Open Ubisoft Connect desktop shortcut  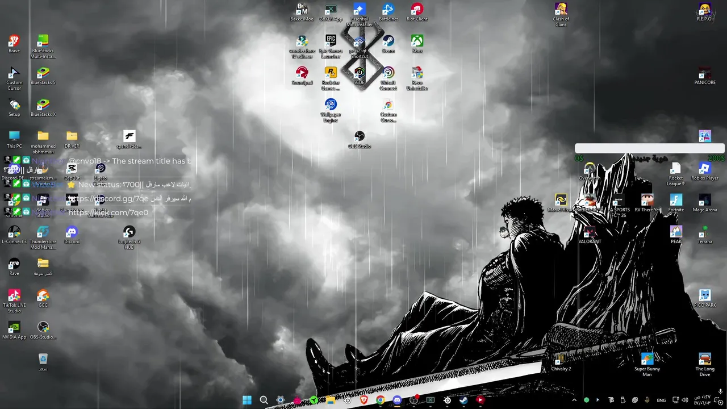click(x=388, y=78)
